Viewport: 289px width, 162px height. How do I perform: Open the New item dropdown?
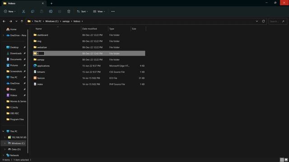tap(10, 11)
